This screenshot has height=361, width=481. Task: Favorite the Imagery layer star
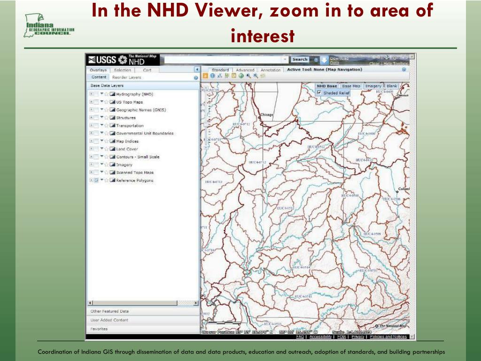click(x=107, y=165)
